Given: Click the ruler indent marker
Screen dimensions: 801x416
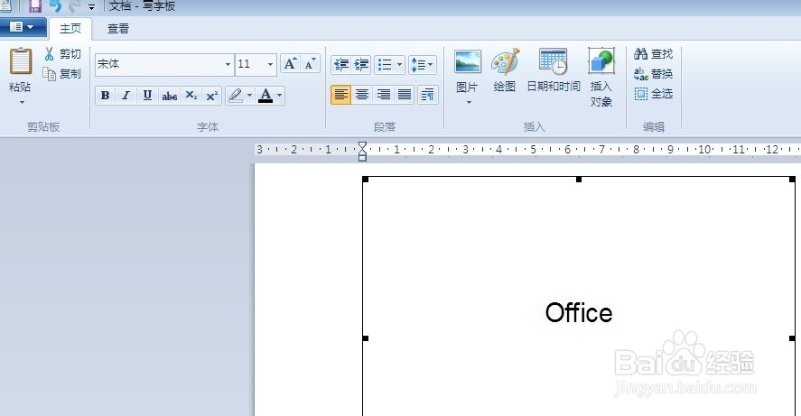Looking at the screenshot, I should [362, 151].
